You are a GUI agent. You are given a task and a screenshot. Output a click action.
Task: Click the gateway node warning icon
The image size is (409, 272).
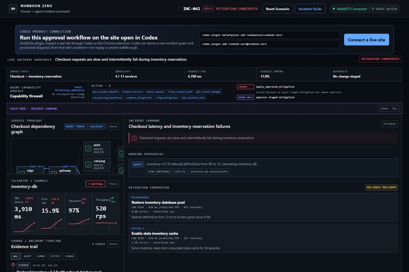(x=54, y=173)
